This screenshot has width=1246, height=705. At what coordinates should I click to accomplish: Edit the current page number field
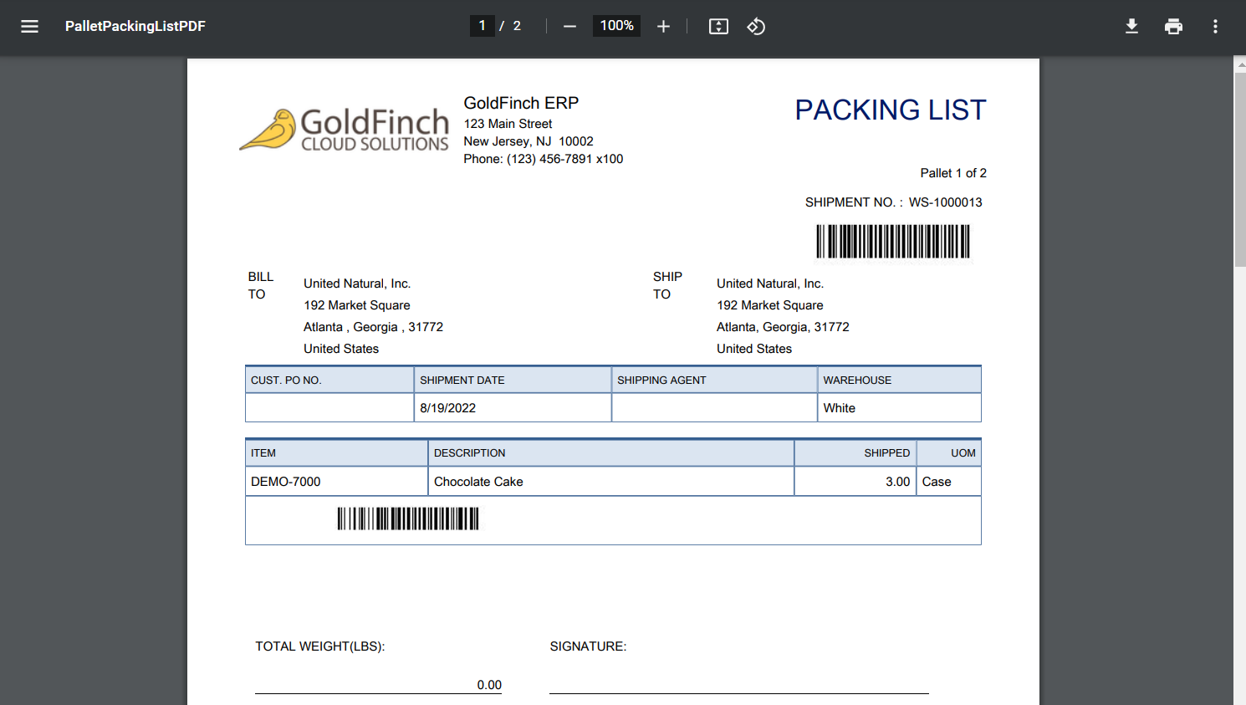point(482,26)
